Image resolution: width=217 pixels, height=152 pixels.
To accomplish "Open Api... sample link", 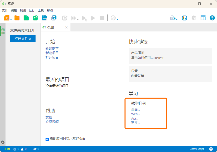I will [x=134, y=118].
